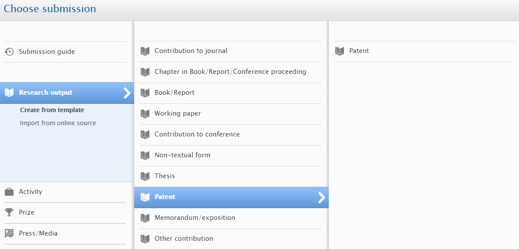This screenshot has width=519, height=249.
Task: Click the chevron arrow on highlighted Patent row
Action: pyautogui.click(x=321, y=197)
